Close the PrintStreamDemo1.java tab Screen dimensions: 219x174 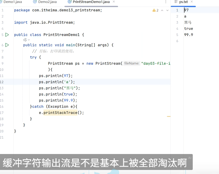point(114,2)
